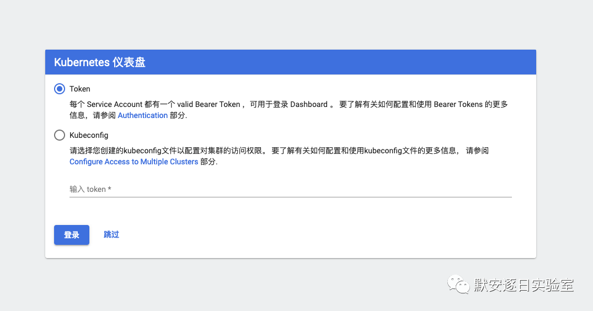Viewport: 593px width, 311px height.
Task: Focus the 输入 token input field
Action: 291,189
